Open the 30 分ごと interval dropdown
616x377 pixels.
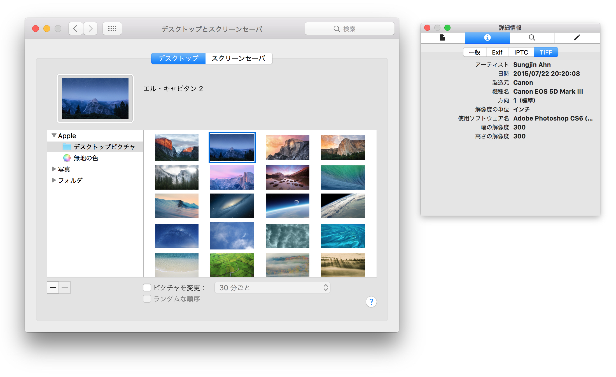click(x=272, y=288)
